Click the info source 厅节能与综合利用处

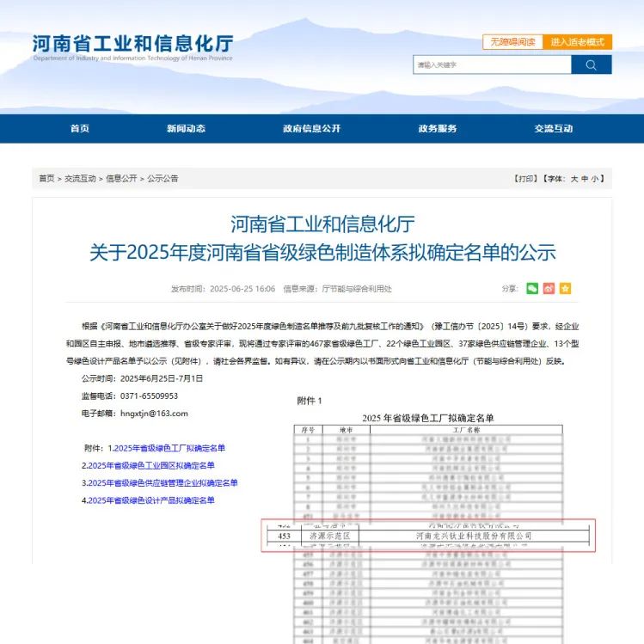(357, 289)
